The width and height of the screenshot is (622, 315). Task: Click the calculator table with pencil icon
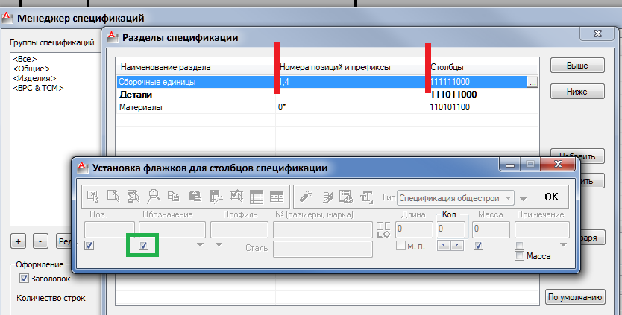216,197
